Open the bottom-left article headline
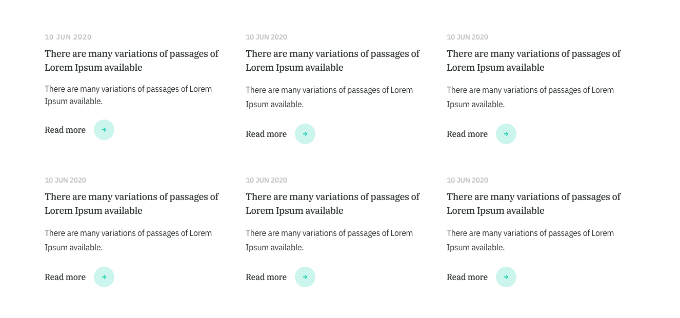The width and height of the screenshot is (680, 318). tap(131, 204)
